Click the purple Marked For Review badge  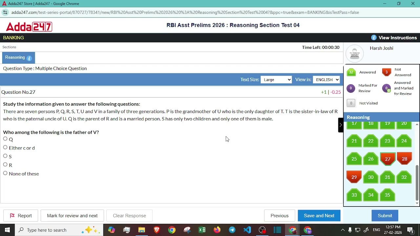click(351, 88)
